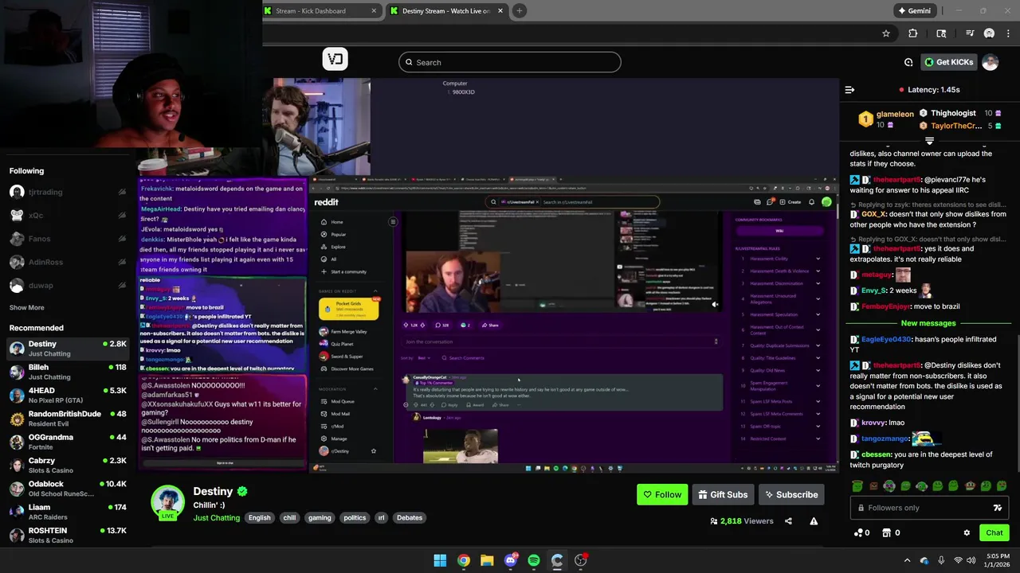Open a new browser tab

(x=519, y=11)
